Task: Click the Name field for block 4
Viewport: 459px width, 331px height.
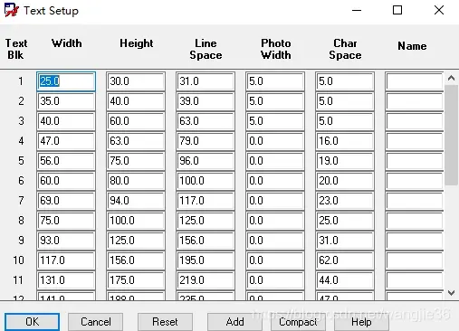Action: pyautogui.click(x=414, y=141)
